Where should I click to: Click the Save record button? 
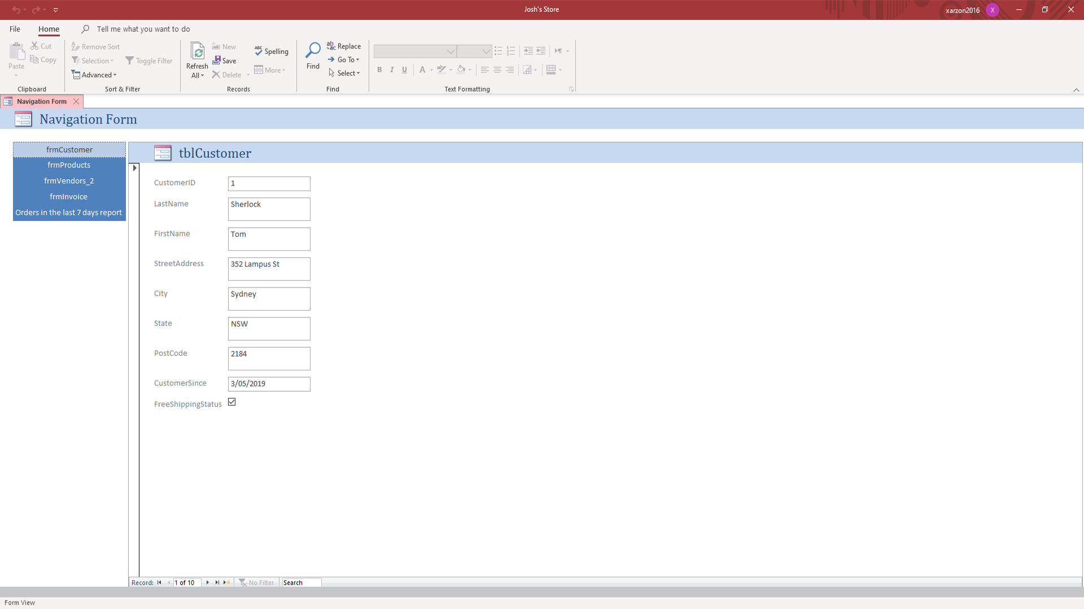click(225, 60)
